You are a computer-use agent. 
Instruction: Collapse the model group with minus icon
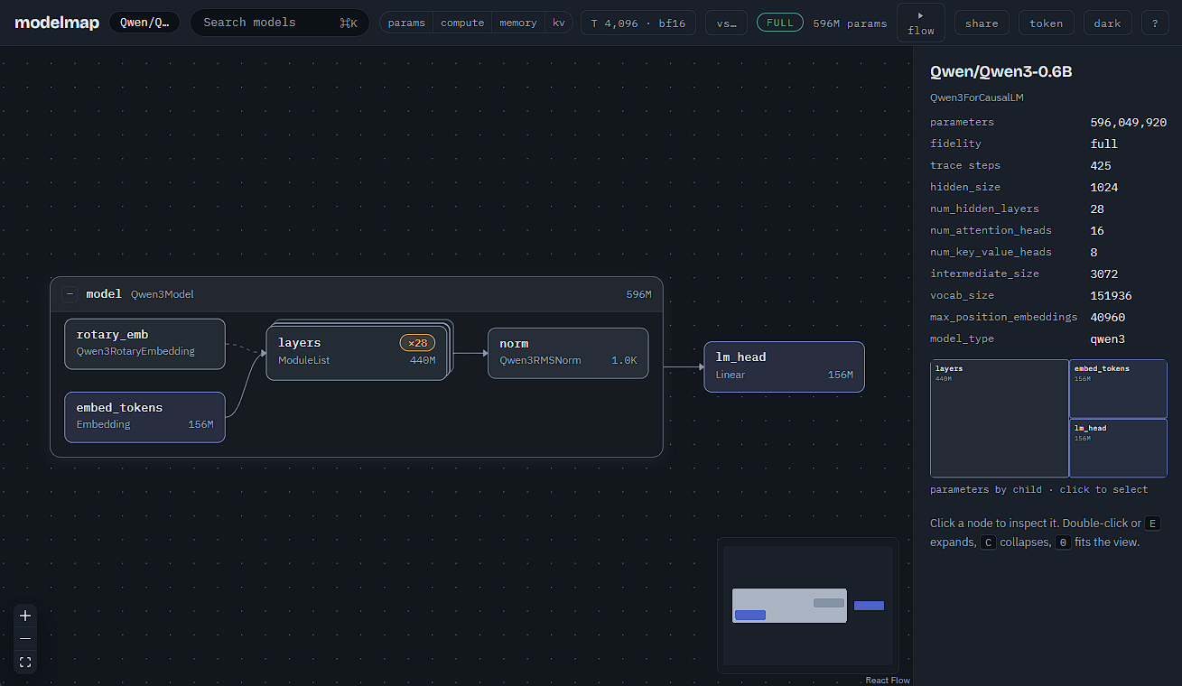click(x=70, y=294)
